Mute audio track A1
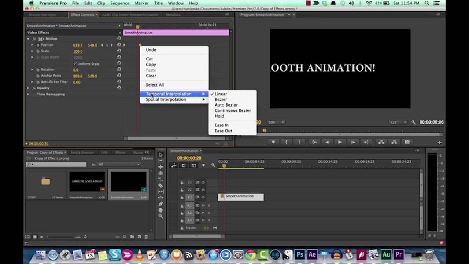The height and width of the screenshot is (264, 469). click(x=203, y=206)
